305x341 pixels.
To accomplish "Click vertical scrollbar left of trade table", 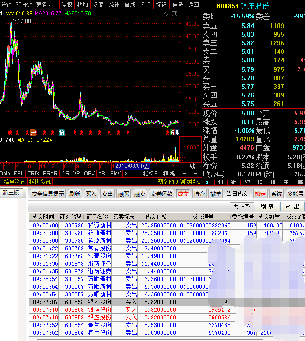I will (x=21, y=263).
